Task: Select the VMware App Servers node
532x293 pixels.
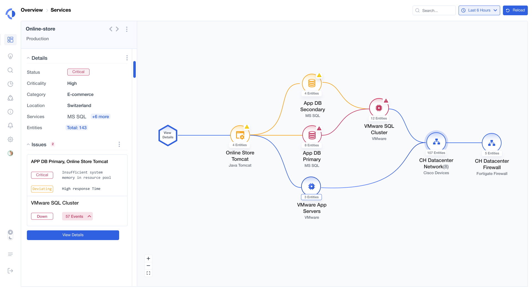Action: pos(311,186)
